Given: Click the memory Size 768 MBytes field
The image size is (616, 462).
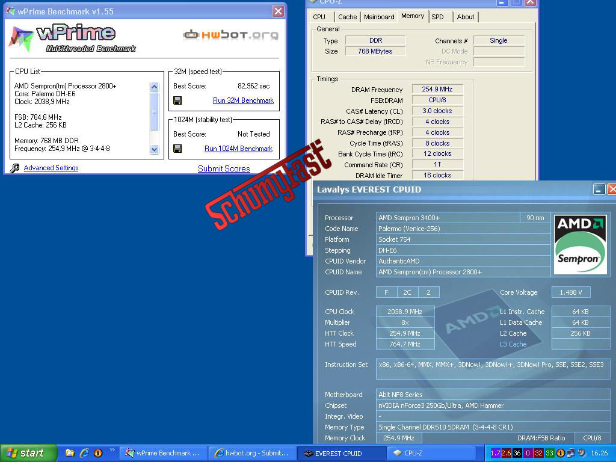Looking at the screenshot, I should (375, 51).
